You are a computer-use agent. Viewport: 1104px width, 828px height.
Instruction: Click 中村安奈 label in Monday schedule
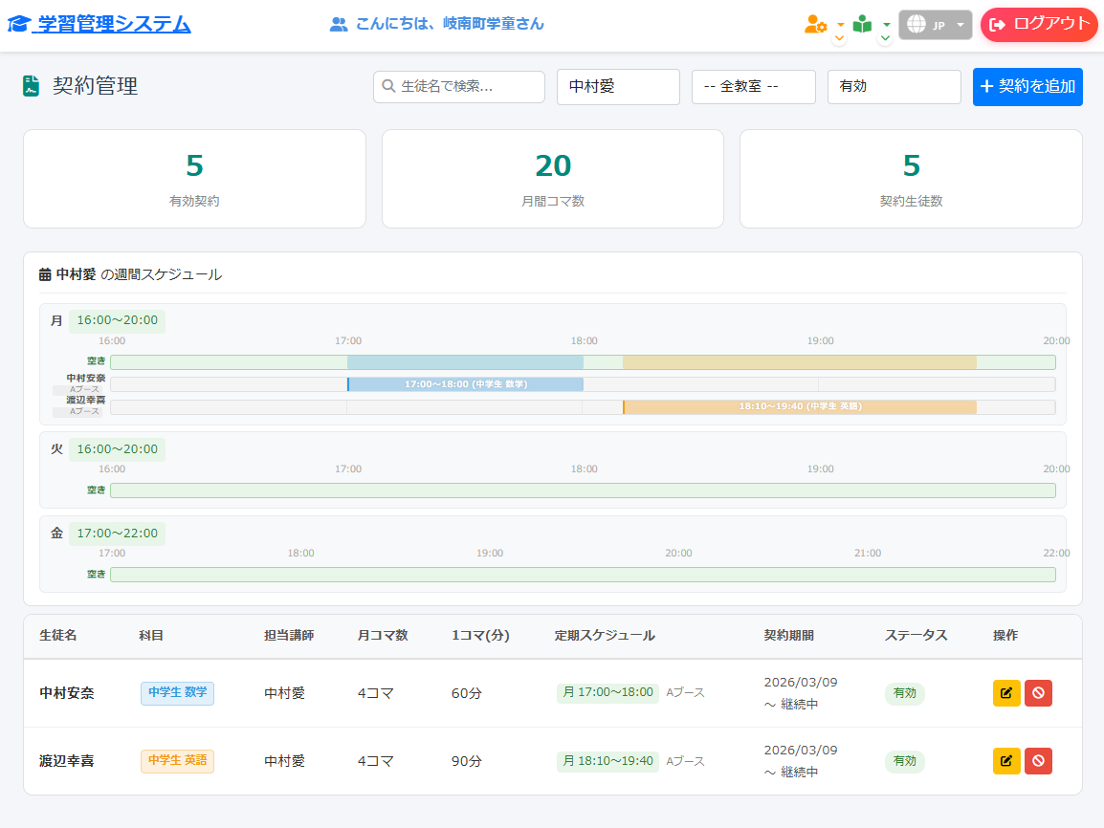click(86, 379)
